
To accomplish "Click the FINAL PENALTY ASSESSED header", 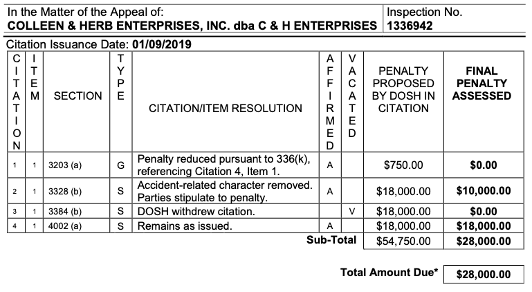I will tap(481, 83).
